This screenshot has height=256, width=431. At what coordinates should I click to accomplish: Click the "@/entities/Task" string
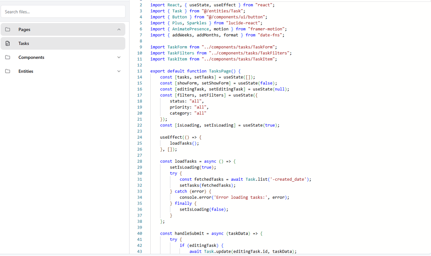click(x=222, y=11)
